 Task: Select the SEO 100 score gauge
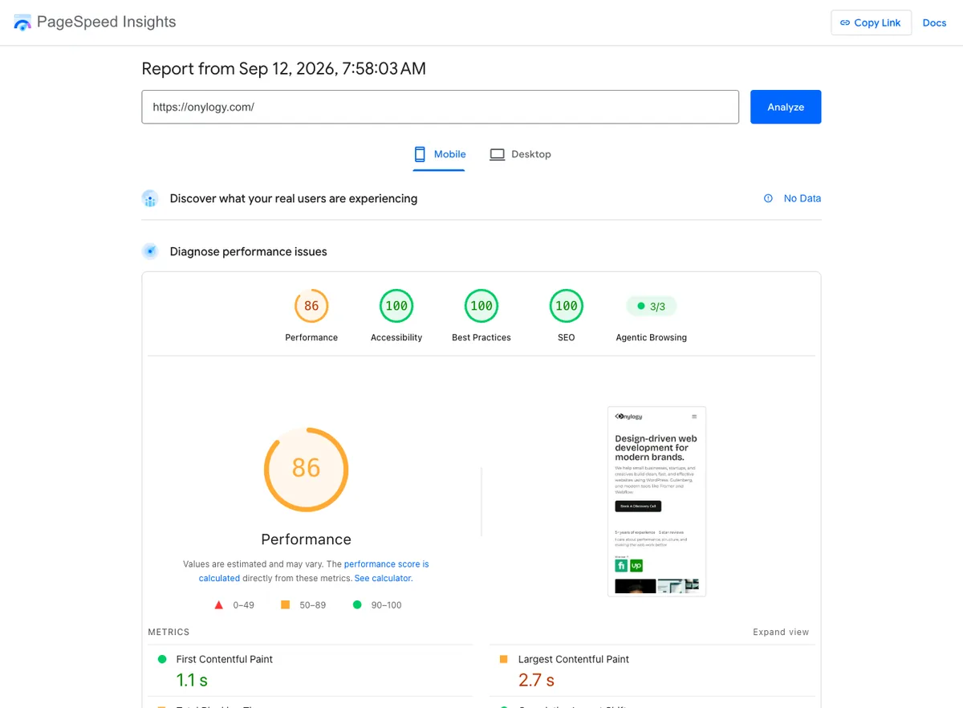(567, 306)
